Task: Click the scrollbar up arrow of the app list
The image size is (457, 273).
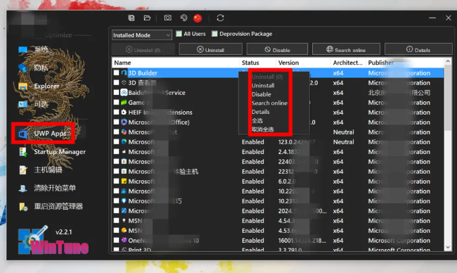Action: tap(448, 62)
